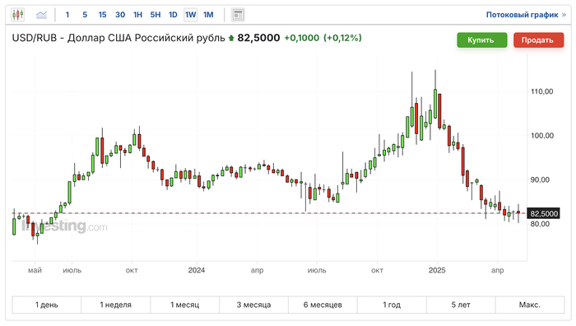Select the 5 minute interval
This screenshot has width=576, height=326.
85,15
